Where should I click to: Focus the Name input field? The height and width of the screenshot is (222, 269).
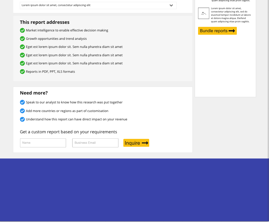[43, 143]
